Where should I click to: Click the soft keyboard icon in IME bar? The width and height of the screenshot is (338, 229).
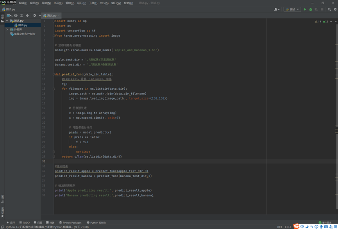click(x=326, y=226)
